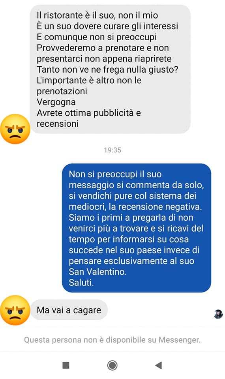Tap the 'Saluti.' line in the blue message
Image resolution: width=225 pixels, height=379 pixels.
81,283
